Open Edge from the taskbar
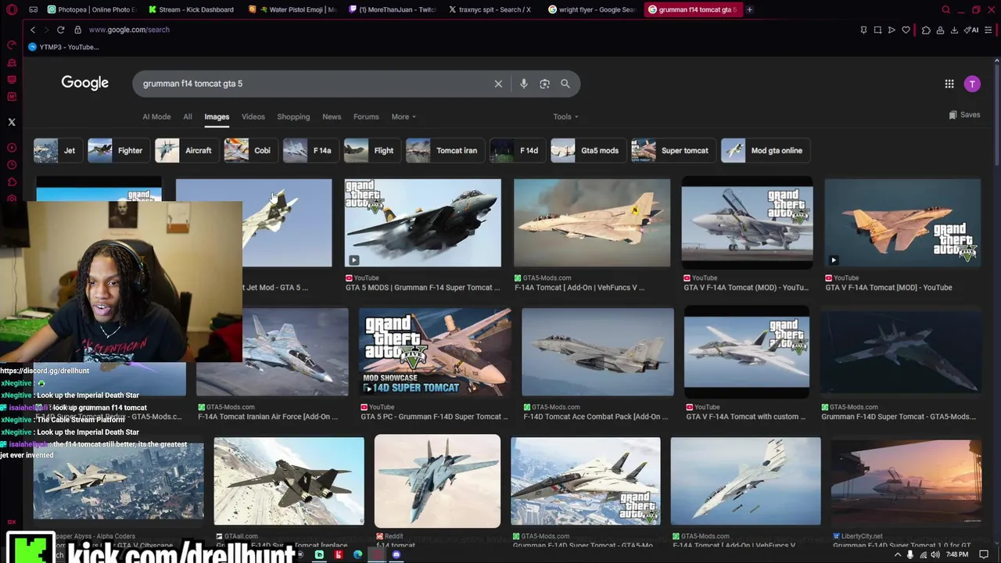This screenshot has width=1001, height=563. pos(357,554)
